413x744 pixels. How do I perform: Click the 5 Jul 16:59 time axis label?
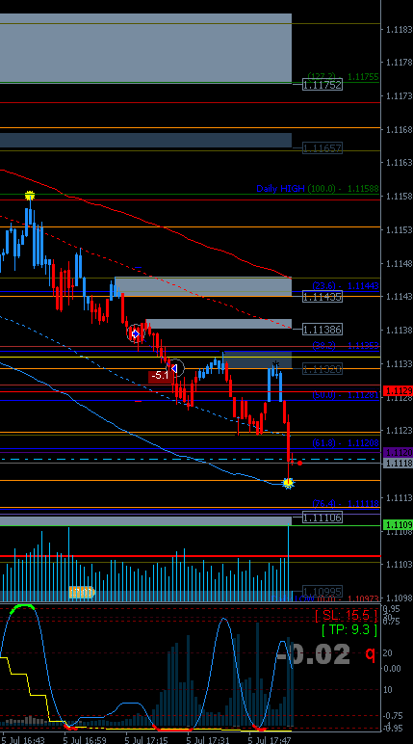(85, 740)
